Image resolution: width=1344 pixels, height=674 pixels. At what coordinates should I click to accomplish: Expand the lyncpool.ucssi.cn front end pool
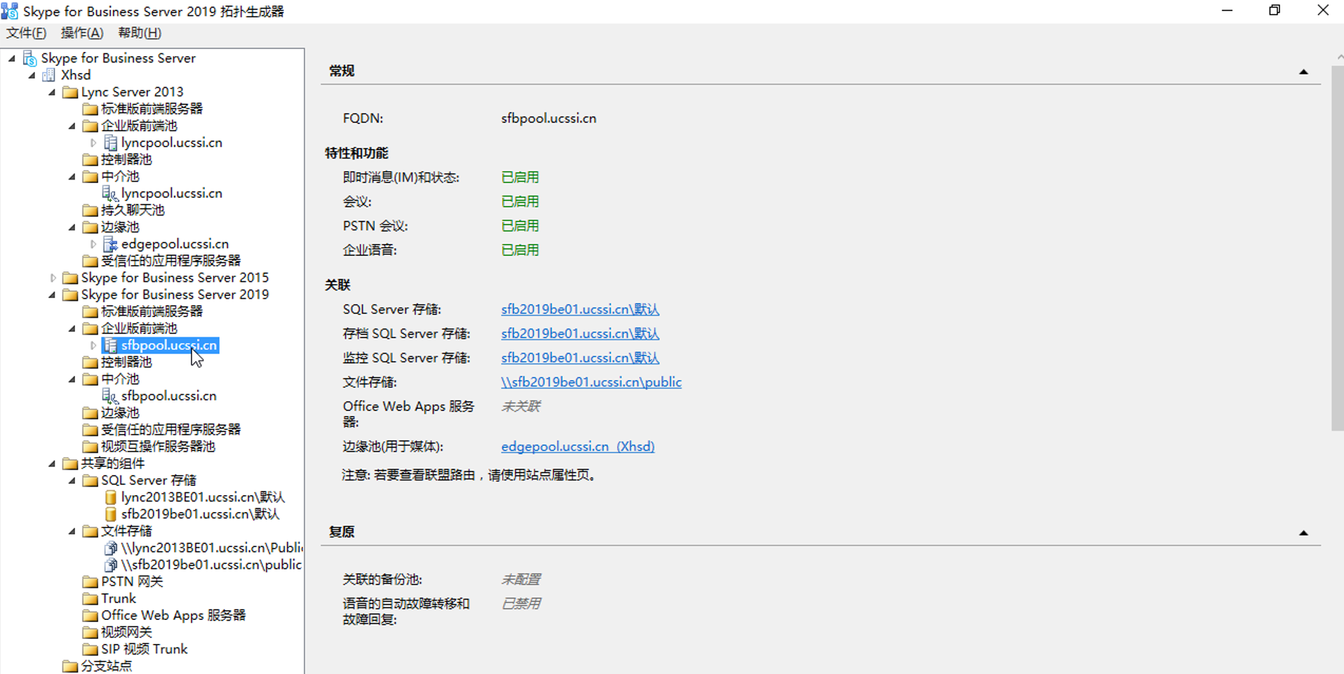click(x=93, y=142)
